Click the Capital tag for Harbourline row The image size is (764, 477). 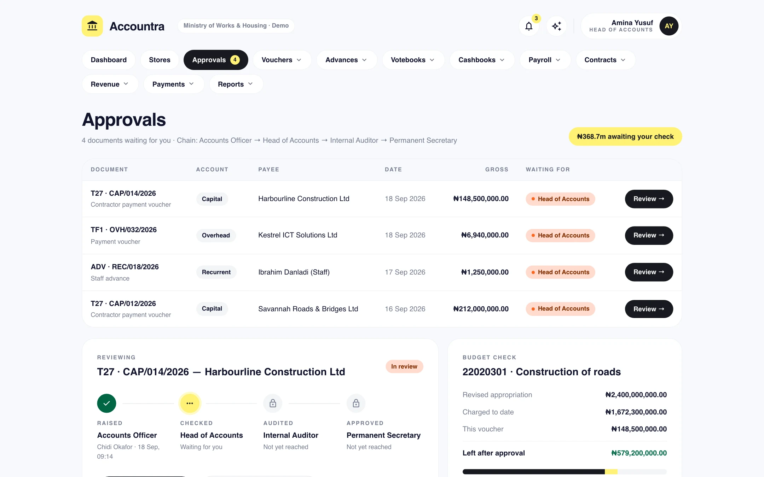point(212,199)
